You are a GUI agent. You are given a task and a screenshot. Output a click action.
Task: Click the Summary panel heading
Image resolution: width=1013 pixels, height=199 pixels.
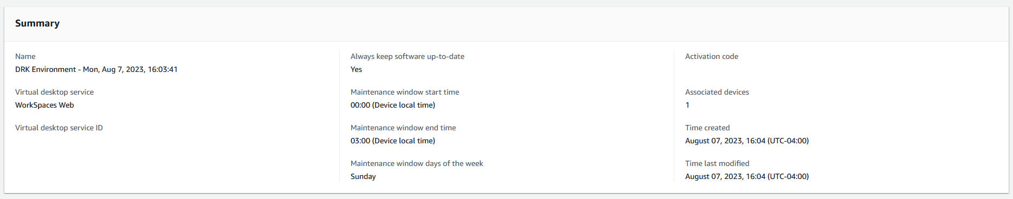coord(37,23)
